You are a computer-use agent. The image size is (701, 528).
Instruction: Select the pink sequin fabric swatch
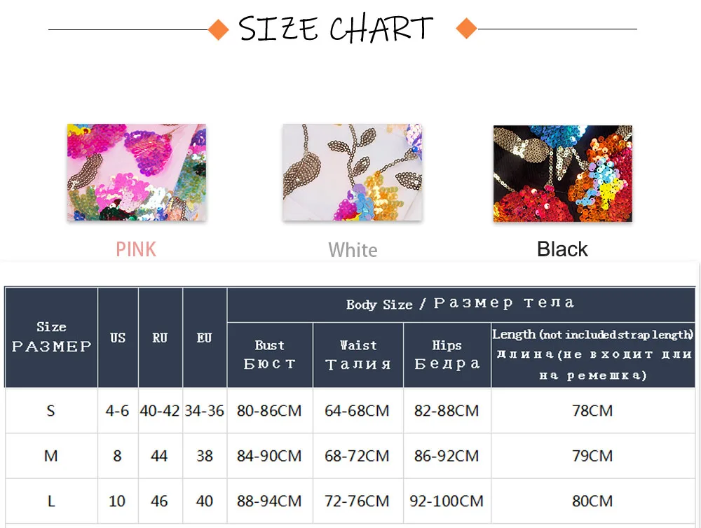tap(137, 173)
